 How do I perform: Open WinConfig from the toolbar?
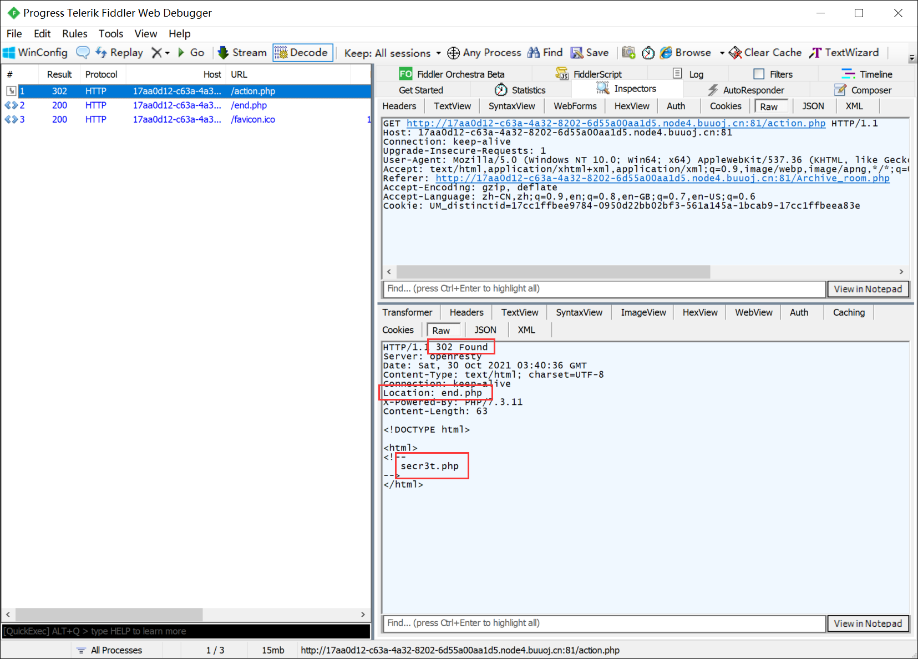[35, 53]
